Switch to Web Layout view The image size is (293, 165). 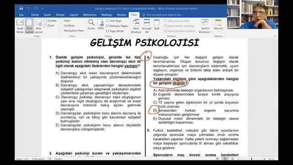tap(38, 26)
